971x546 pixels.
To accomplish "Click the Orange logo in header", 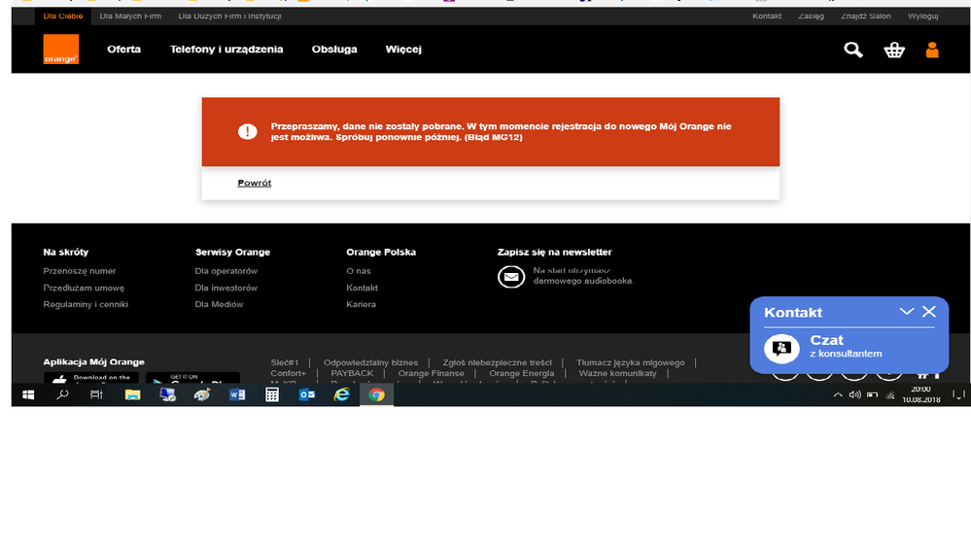I will [x=60, y=50].
